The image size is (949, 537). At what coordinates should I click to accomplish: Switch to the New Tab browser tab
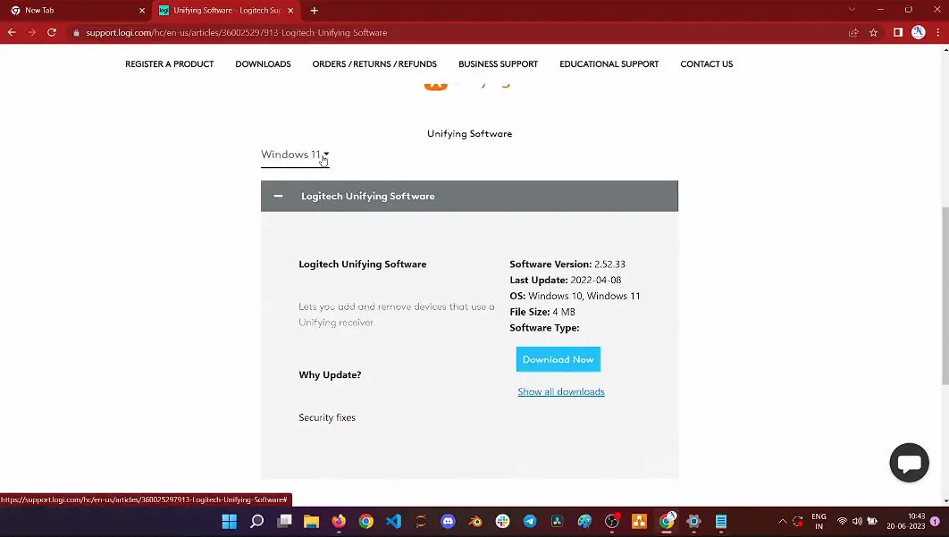(x=71, y=11)
